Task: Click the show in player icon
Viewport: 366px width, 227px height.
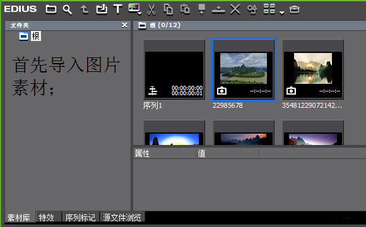Action: [x=202, y=9]
